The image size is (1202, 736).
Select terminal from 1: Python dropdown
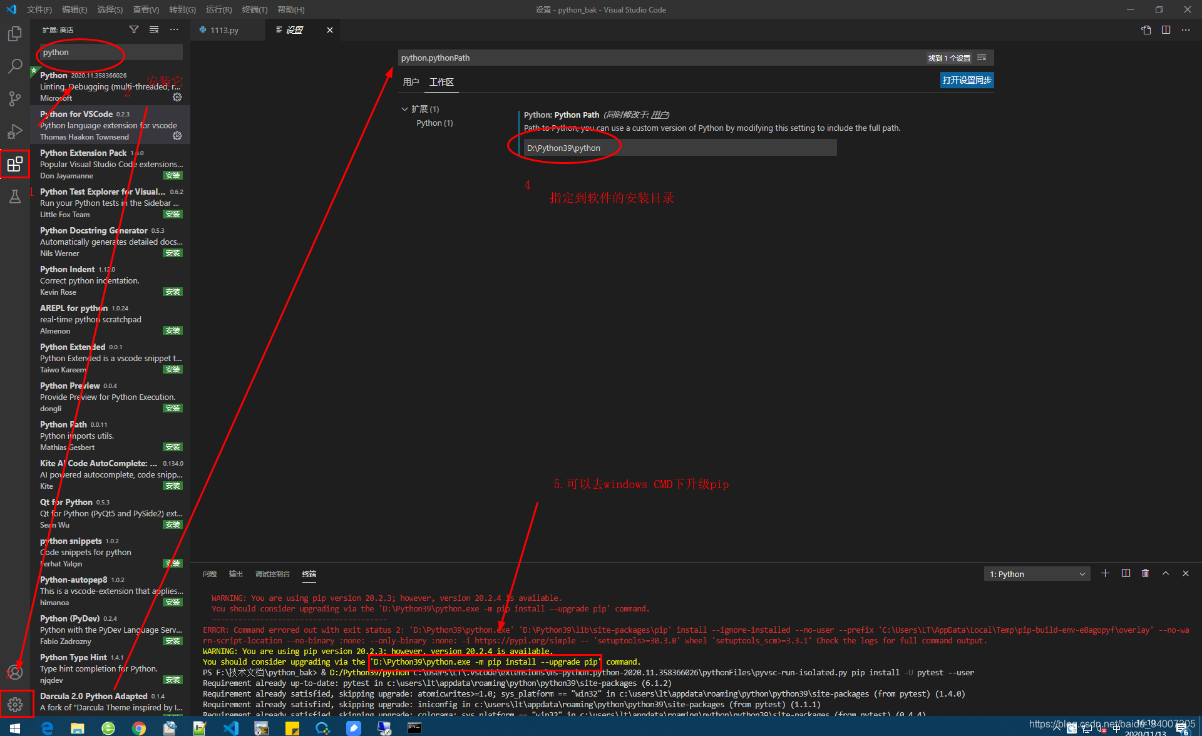tap(1037, 574)
